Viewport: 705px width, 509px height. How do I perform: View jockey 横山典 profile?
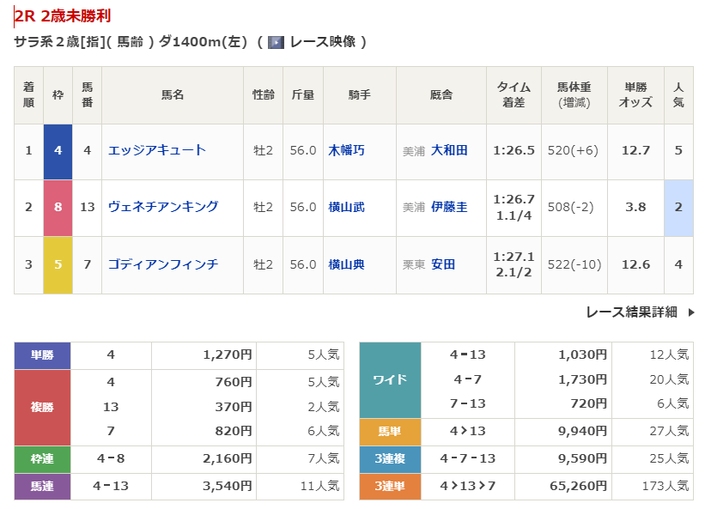tap(347, 264)
